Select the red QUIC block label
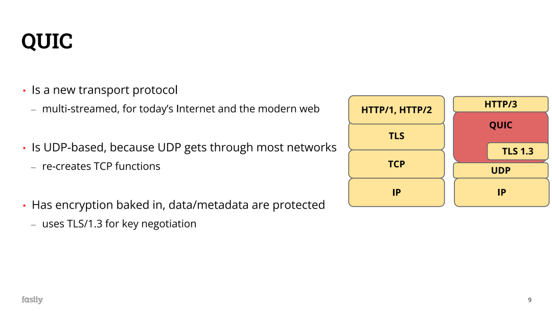This screenshot has width=552, height=311. tap(500, 125)
